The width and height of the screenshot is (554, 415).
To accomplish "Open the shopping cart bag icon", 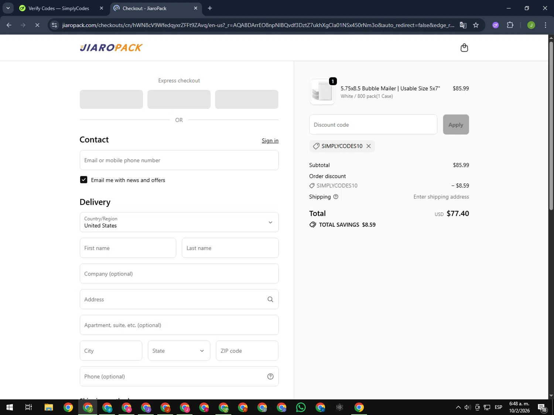I will 464,48.
